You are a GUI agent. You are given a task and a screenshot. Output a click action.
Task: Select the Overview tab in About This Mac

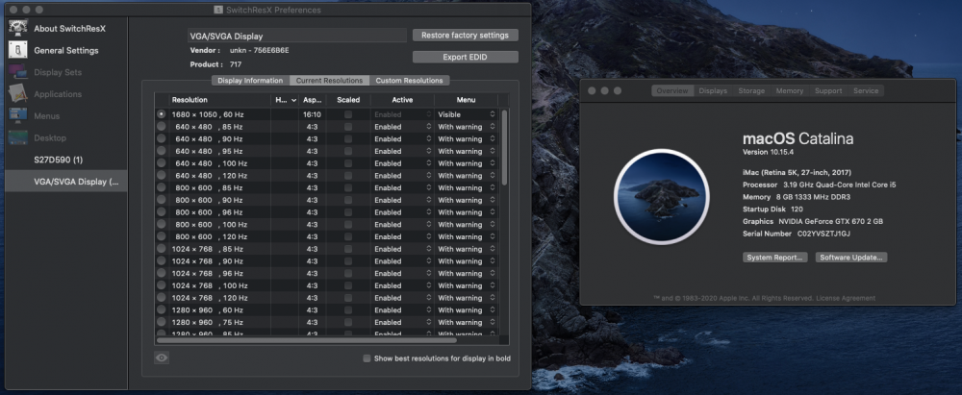672,90
